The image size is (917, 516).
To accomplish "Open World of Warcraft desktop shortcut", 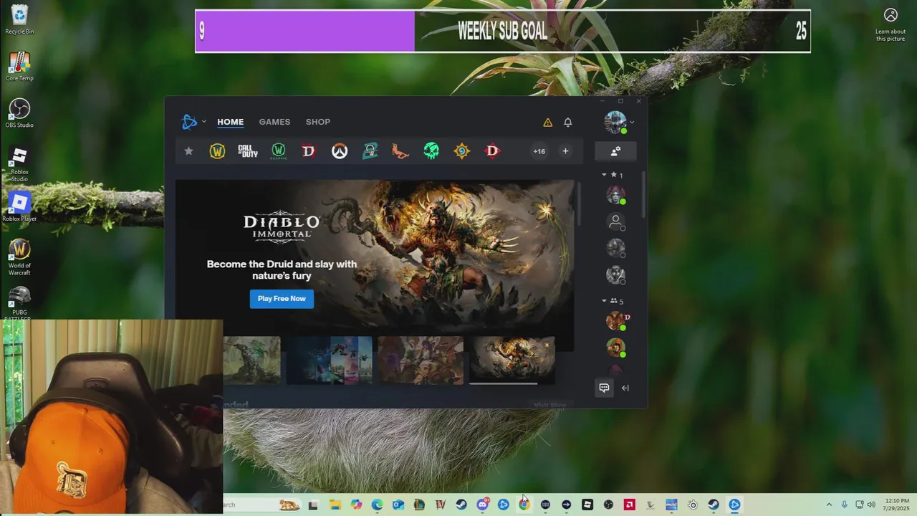I will (19, 257).
